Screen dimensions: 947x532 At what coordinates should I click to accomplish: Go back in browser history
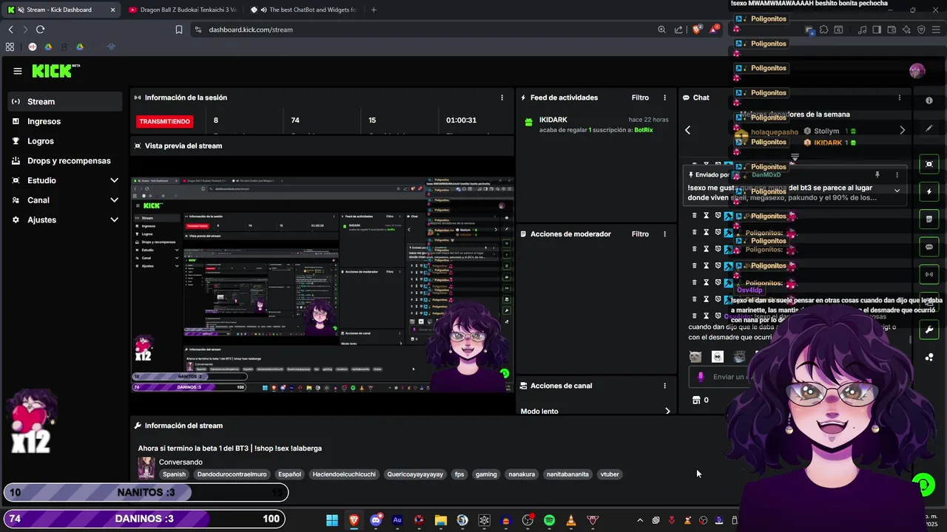pos(10,30)
